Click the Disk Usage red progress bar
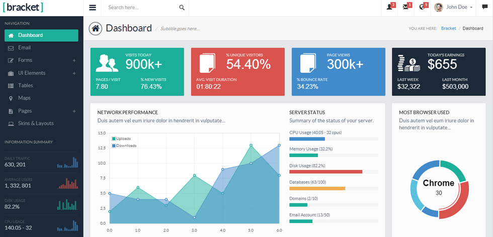 (x=326, y=172)
